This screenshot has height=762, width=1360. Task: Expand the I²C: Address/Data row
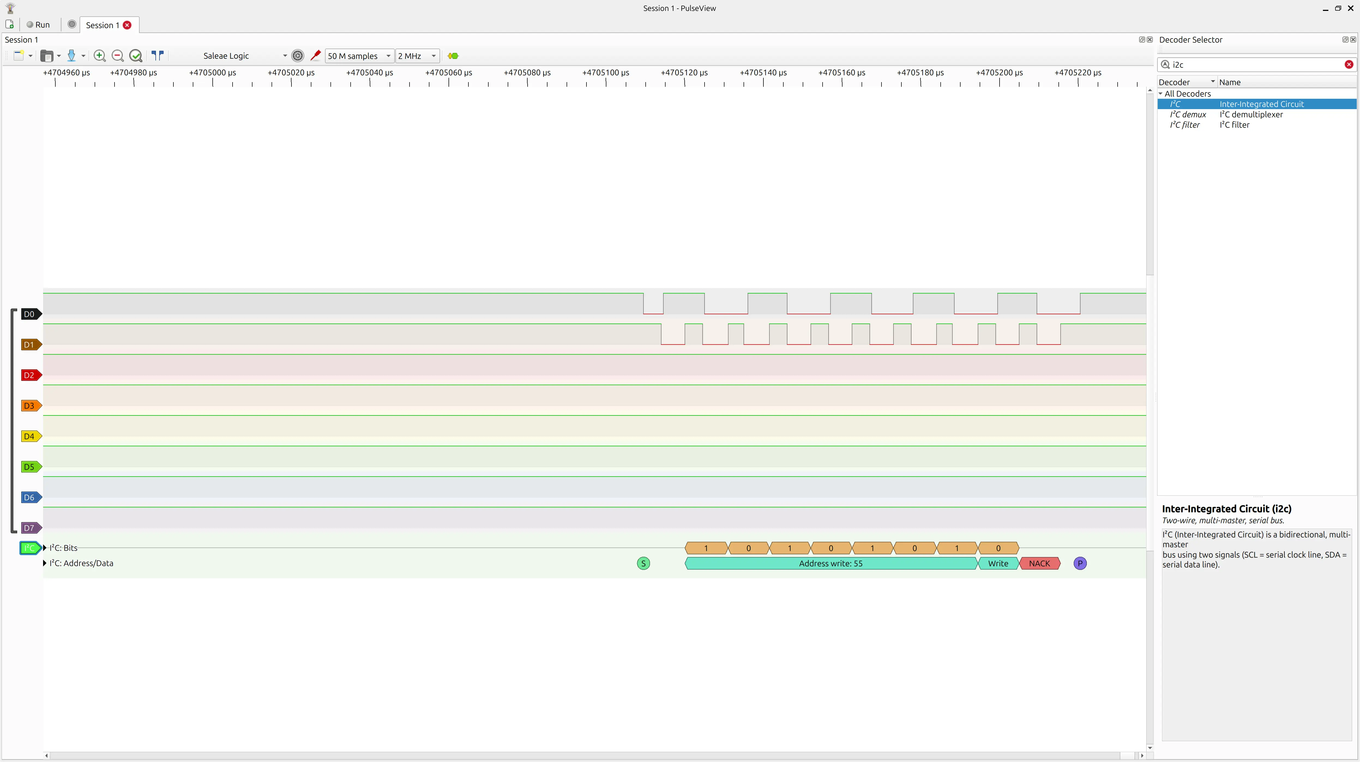point(45,563)
